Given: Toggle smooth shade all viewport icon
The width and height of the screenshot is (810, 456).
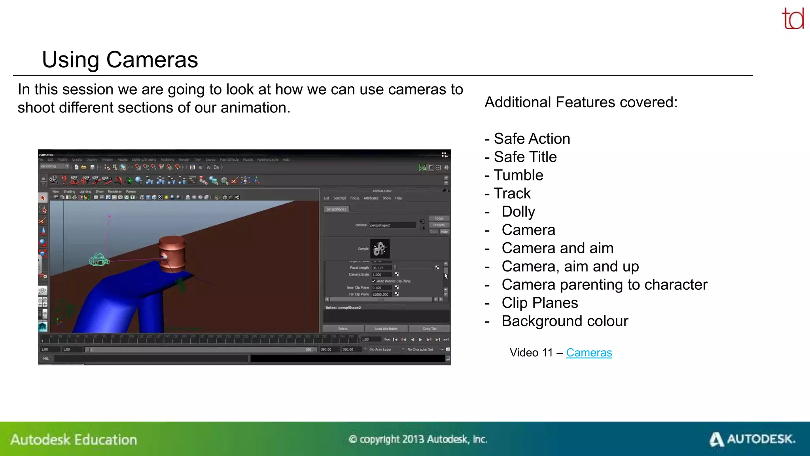Looking at the screenshot, I should click(x=148, y=197).
